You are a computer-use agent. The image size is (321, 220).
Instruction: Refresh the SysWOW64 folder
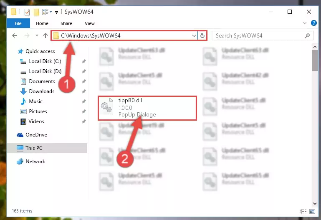[202, 35]
